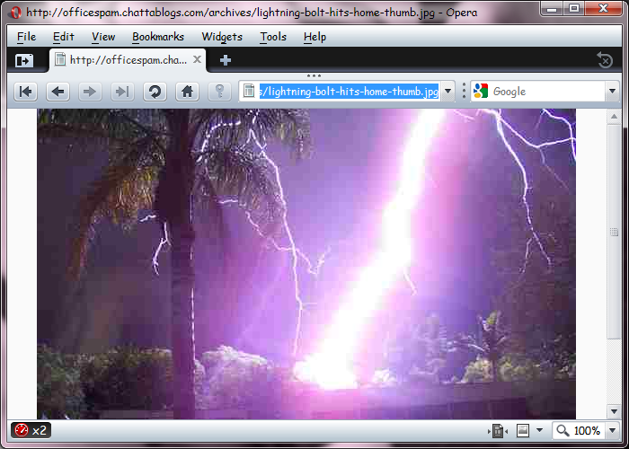Open the Bookmarks menu
The image size is (629, 449).
pyautogui.click(x=158, y=37)
